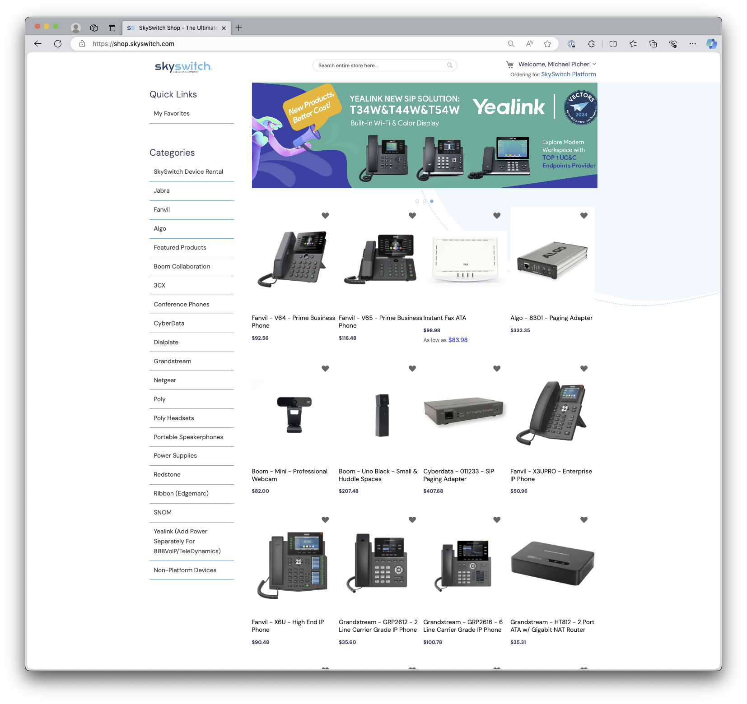Favorite the Grandstream HT812 ATA
The width and height of the screenshot is (747, 704).
584,520
